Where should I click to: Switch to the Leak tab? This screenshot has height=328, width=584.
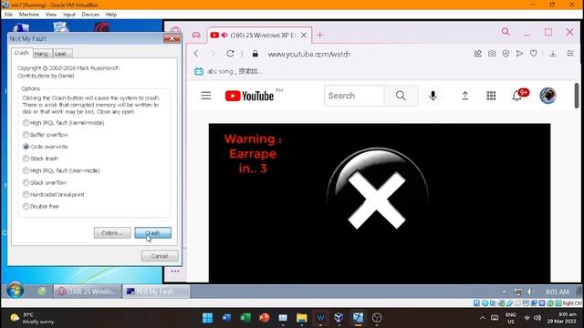(61, 54)
